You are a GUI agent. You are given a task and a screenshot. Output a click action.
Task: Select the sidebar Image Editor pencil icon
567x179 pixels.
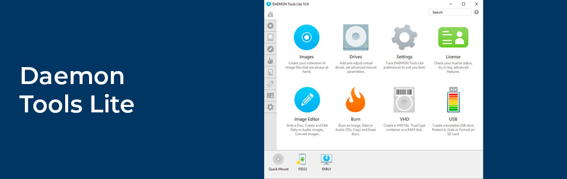coord(270,49)
